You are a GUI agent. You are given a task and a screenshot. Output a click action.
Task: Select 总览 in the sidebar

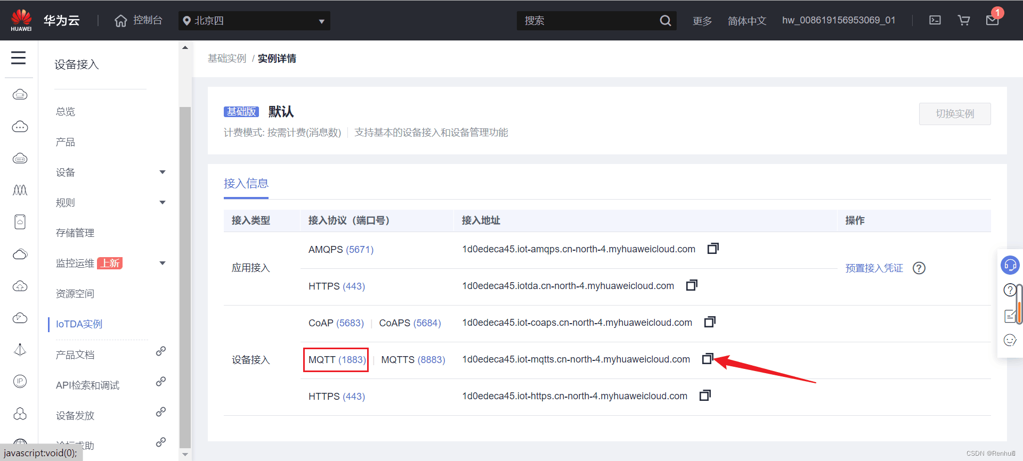(x=66, y=112)
